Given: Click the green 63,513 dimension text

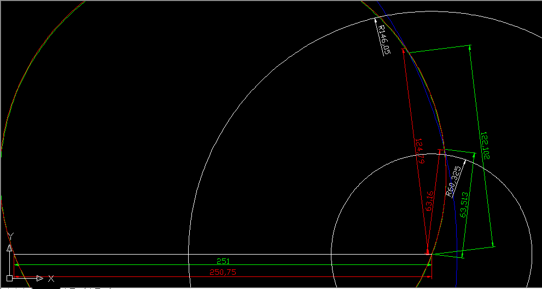Looking at the screenshot, I should pyautogui.click(x=466, y=205).
